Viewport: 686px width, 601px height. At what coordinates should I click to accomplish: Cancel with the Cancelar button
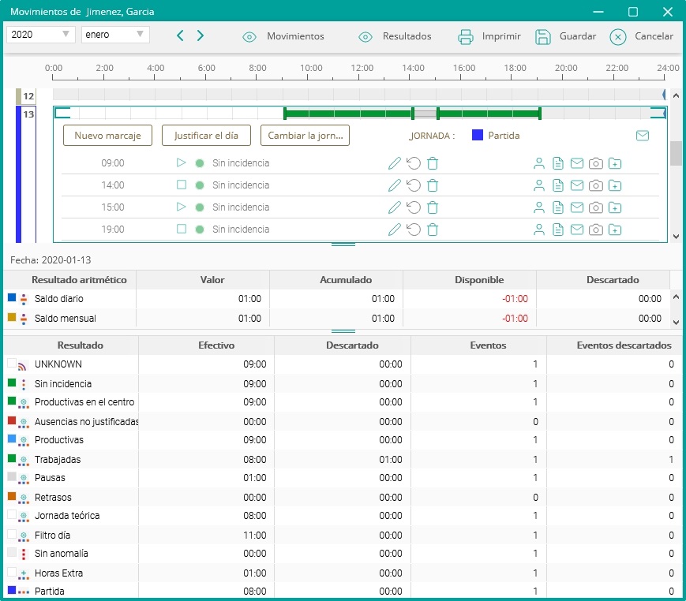click(x=641, y=36)
